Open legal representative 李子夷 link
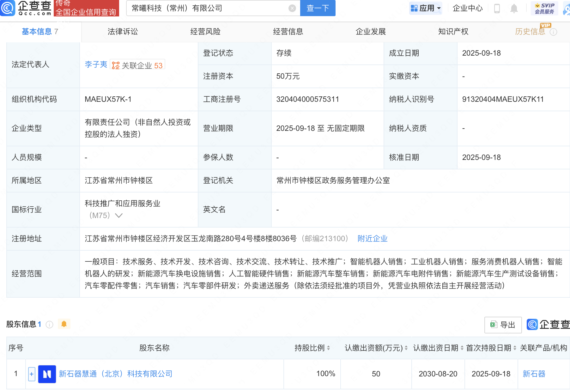Image resolution: width=570 pixels, height=390 pixels. click(x=96, y=64)
